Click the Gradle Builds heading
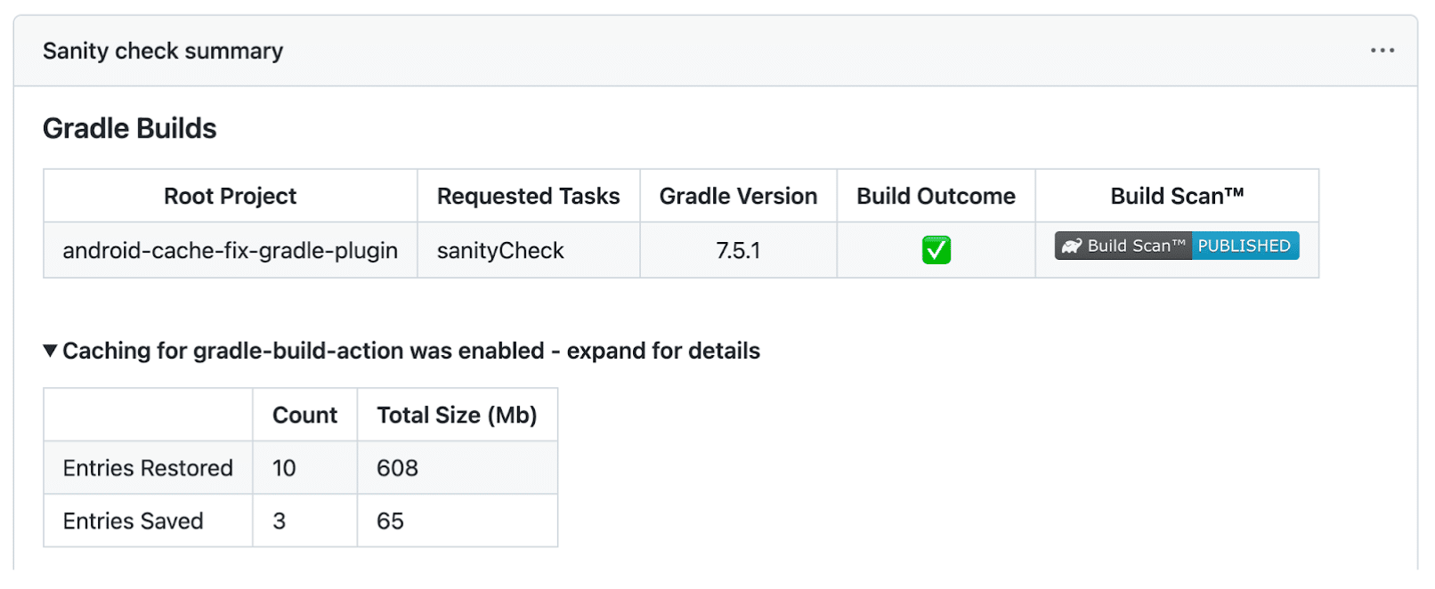This screenshot has width=1435, height=589. point(130,128)
